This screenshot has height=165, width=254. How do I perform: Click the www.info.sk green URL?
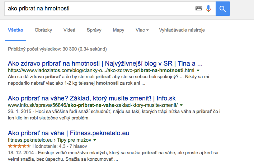click(x=93, y=105)
